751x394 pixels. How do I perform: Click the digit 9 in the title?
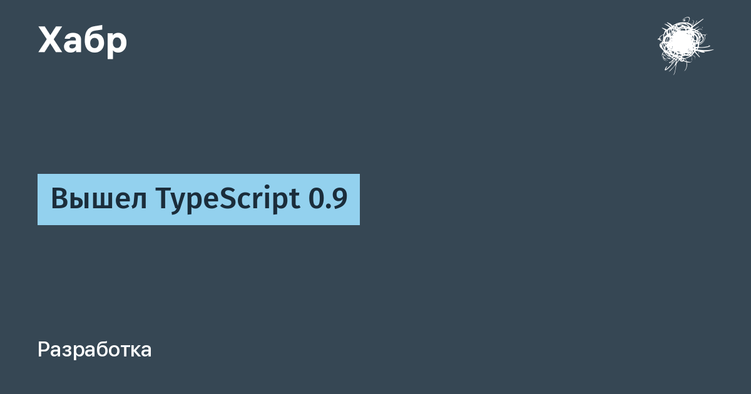339,200
